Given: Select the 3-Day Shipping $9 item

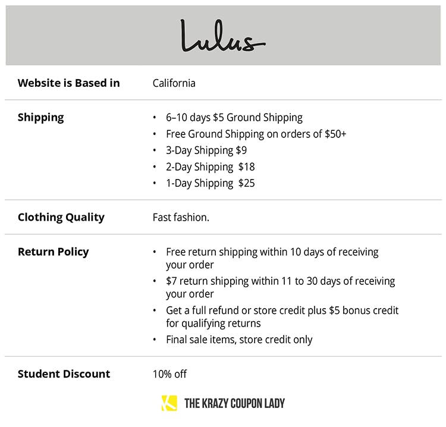Looking at the screenshot, I should [206, 150].
